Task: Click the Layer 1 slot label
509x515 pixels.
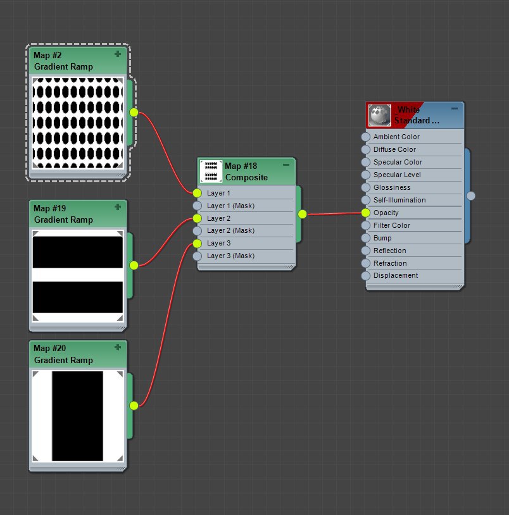Action: [218, 193]
